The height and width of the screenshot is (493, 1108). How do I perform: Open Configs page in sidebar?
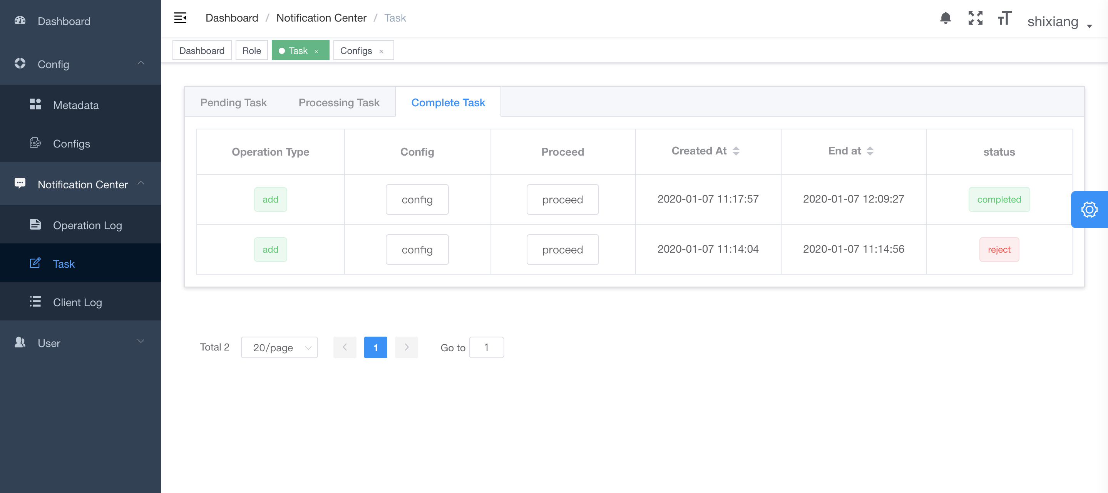[71, 143]
